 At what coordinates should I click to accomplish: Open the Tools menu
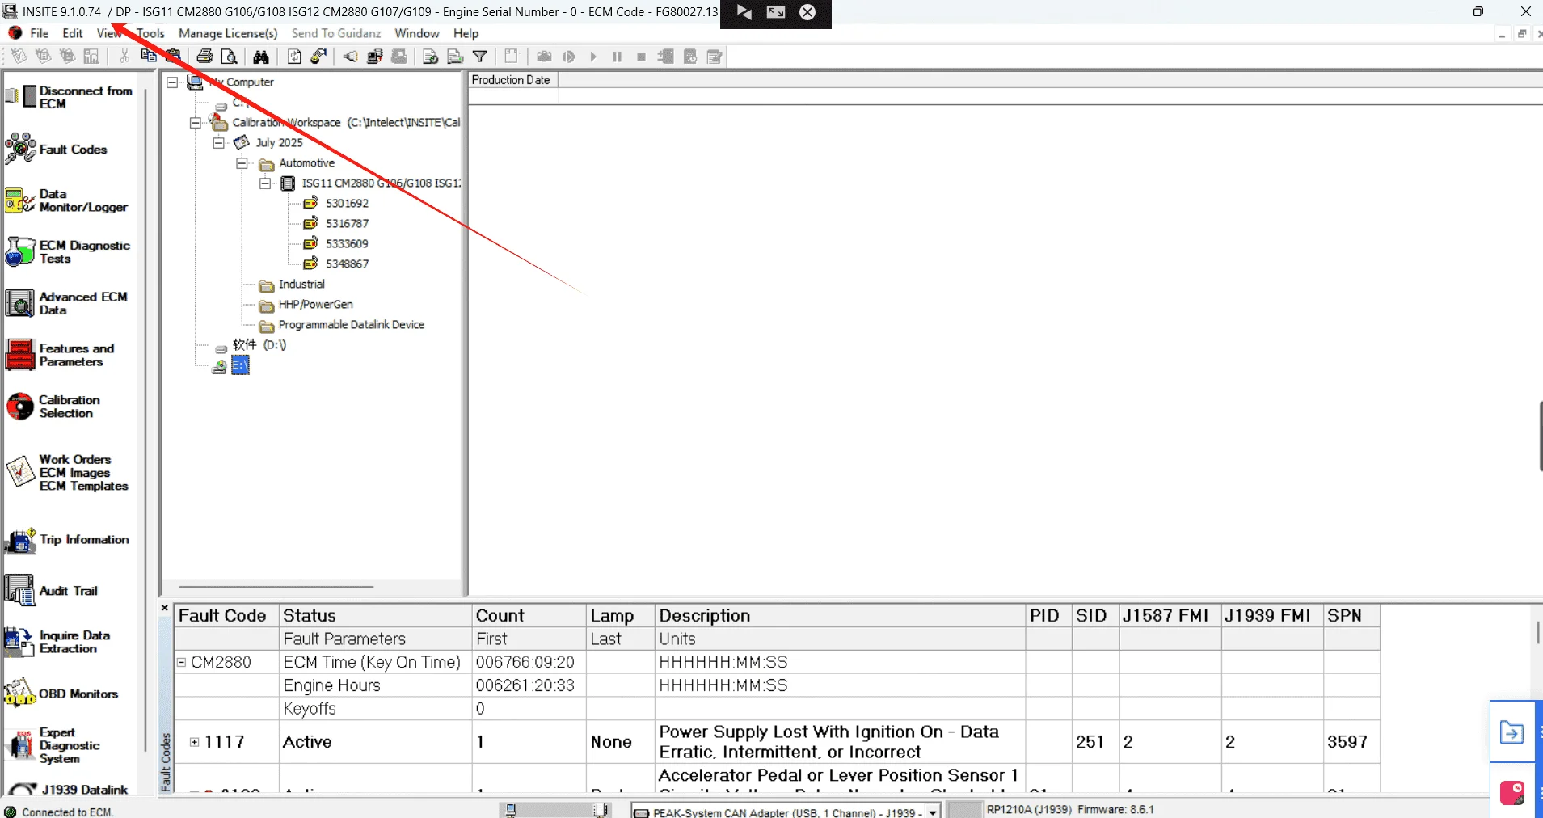pos(150,33)
